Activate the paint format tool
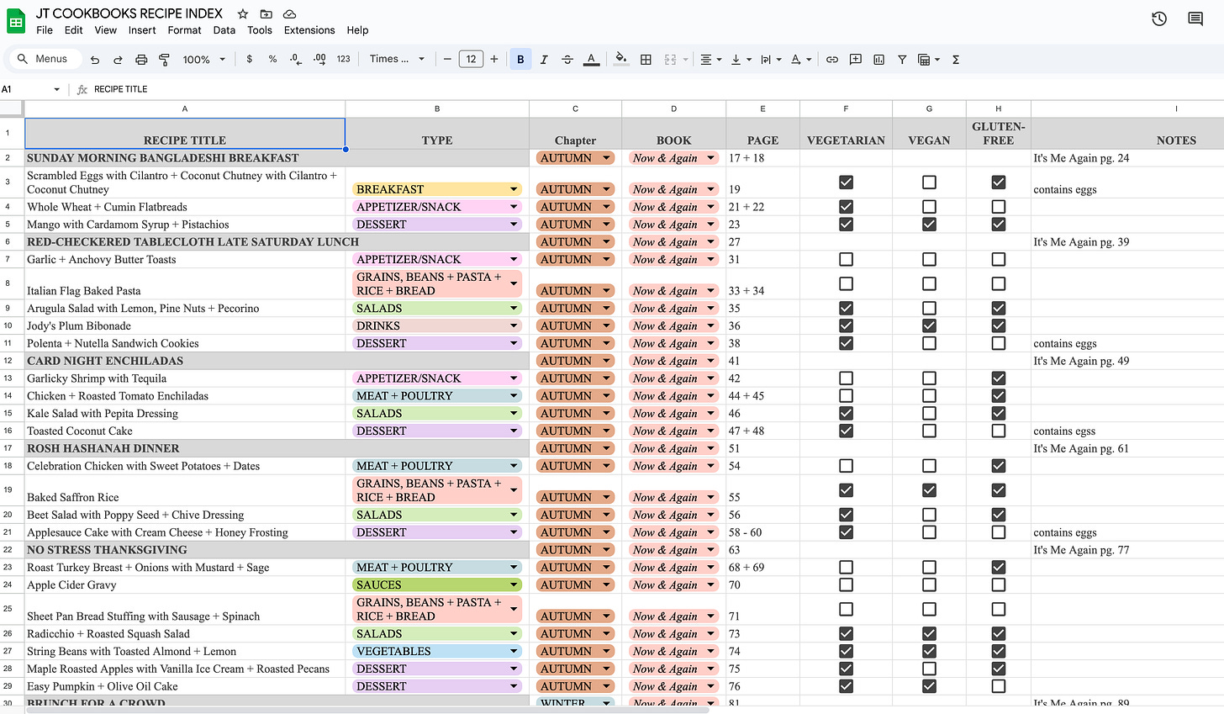 (164, 60)
